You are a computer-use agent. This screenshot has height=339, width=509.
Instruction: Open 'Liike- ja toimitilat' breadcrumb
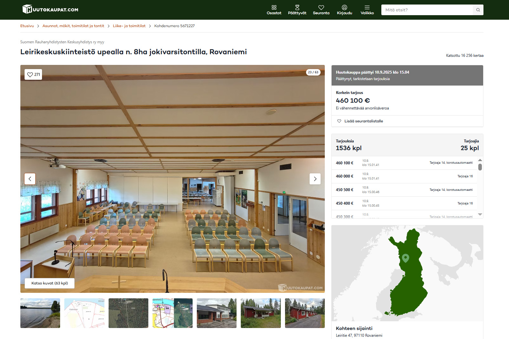129,26
